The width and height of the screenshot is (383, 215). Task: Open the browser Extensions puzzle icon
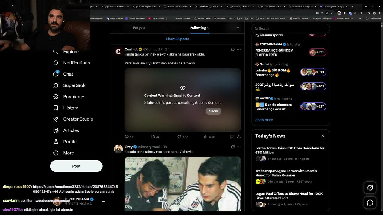click(361, 13)
